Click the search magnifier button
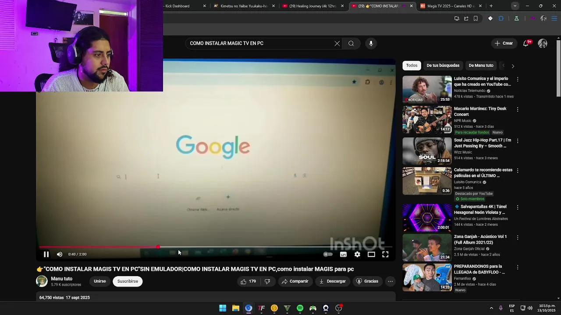 [351, 43]
